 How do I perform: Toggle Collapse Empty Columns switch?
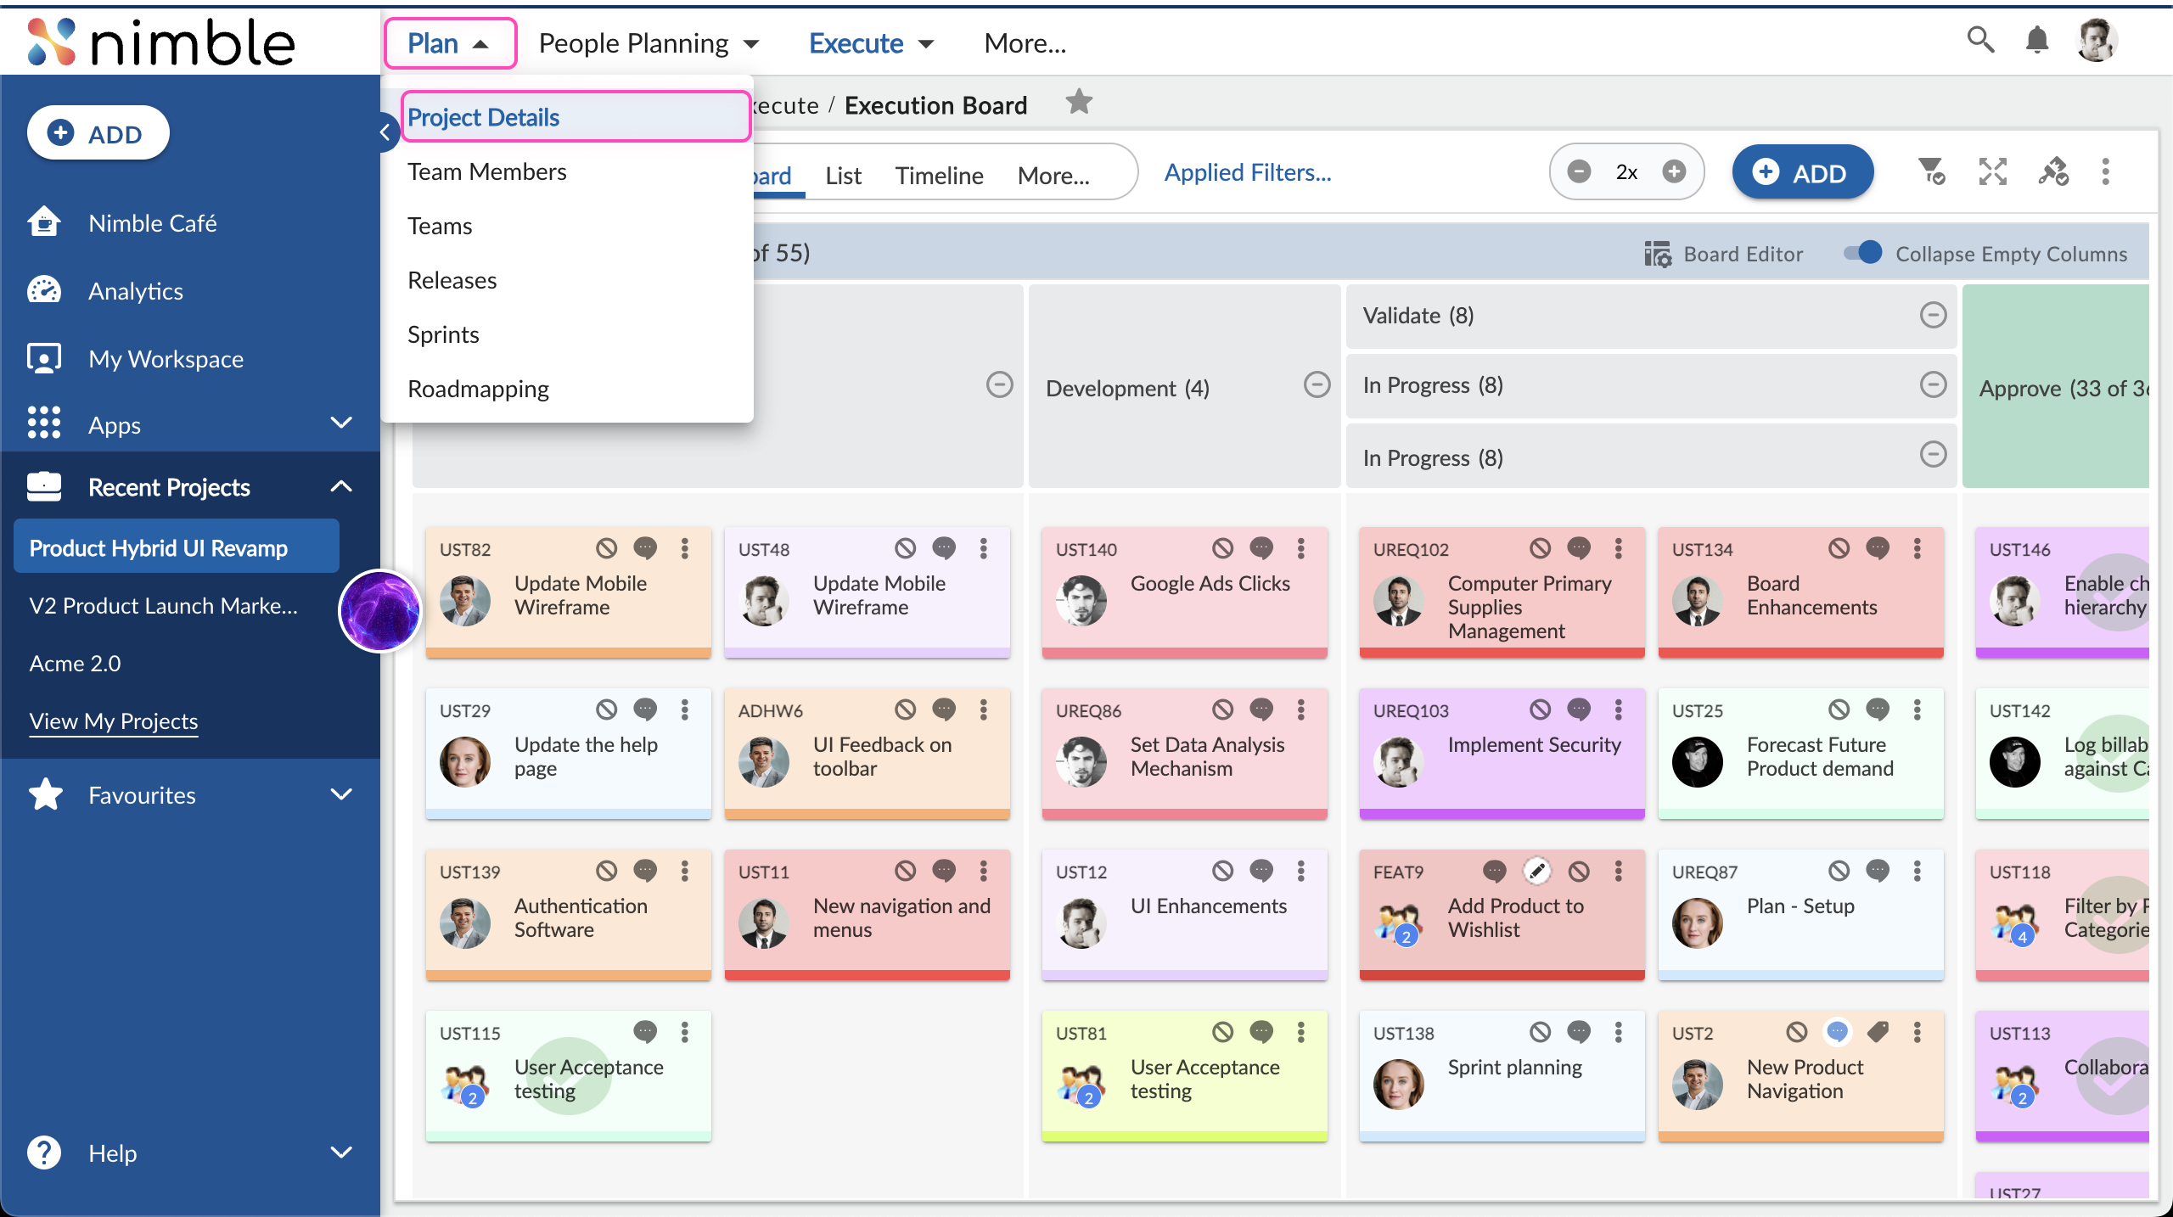coord(1862,253)
